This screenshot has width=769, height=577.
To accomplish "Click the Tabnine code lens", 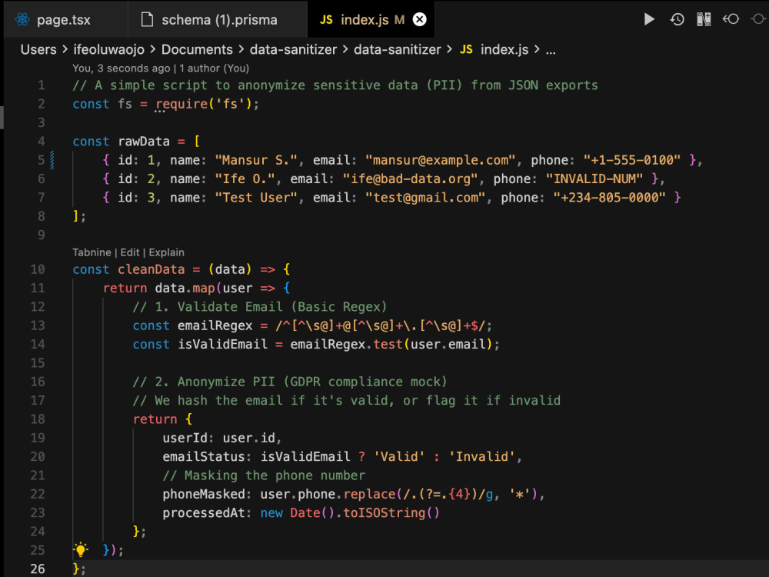I will pyautogui.click(x=92, y=252).
